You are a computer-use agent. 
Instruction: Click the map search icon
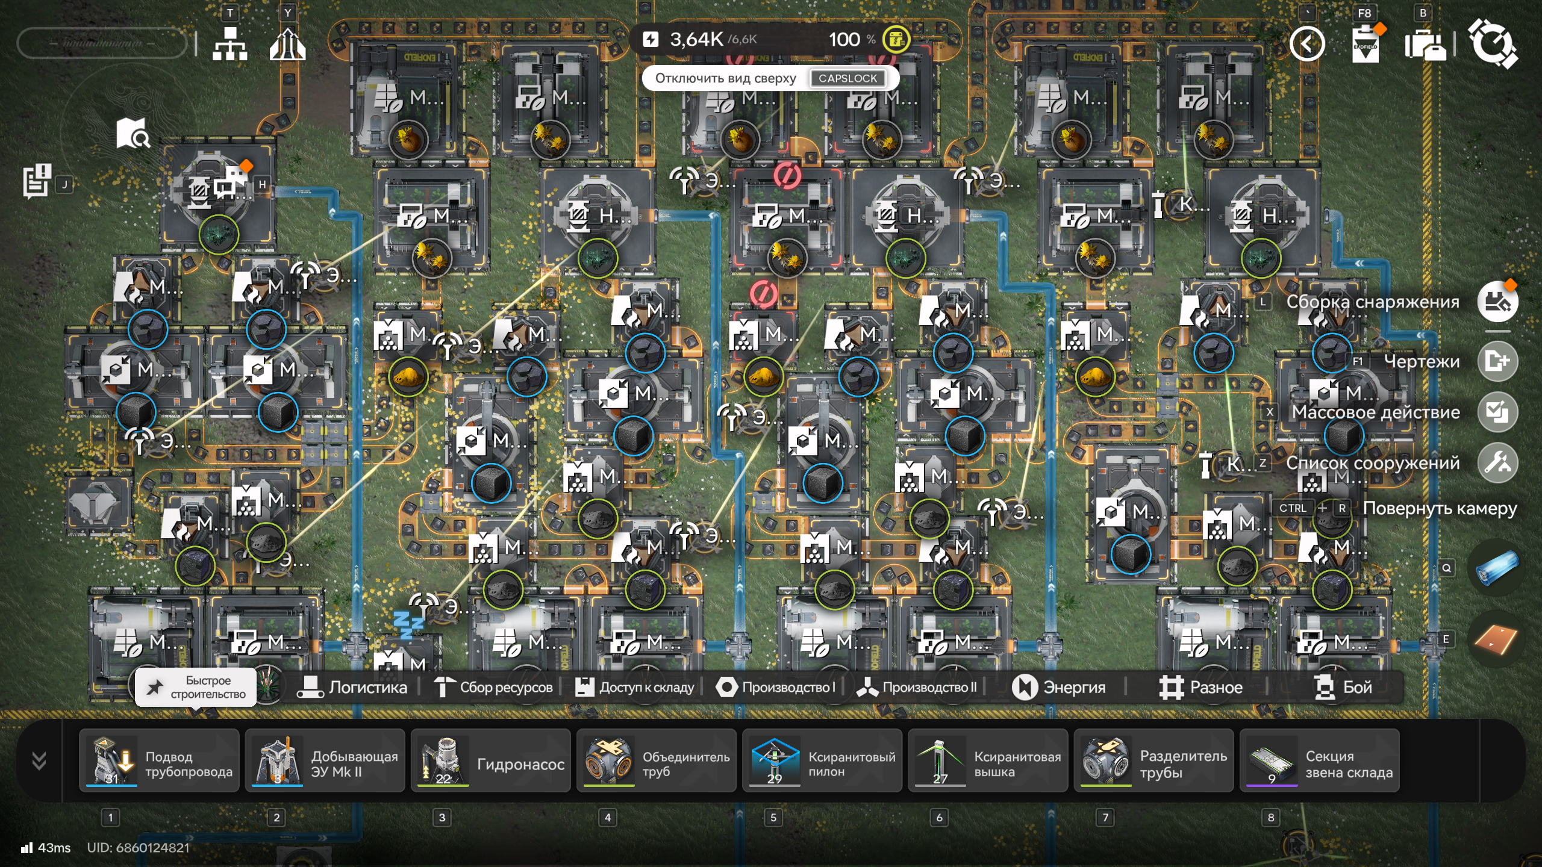tap(133, 133)
